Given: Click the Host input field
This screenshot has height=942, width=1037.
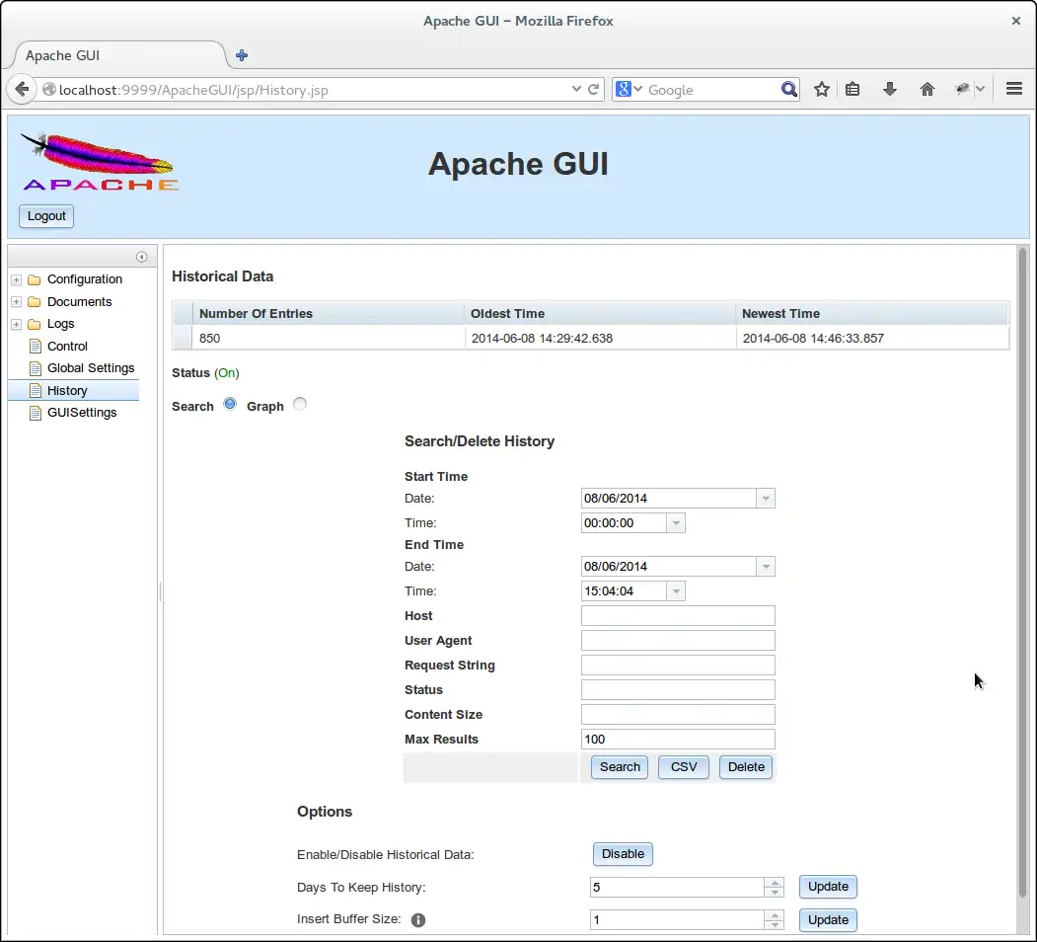Looking at the screenshot, I should (x=678, y=615).
